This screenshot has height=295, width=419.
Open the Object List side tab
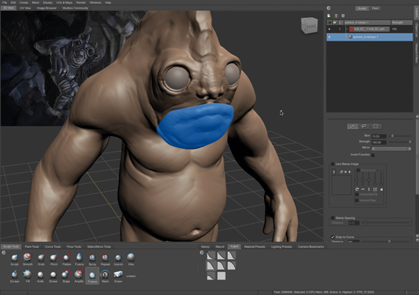(x=417, y=30)
